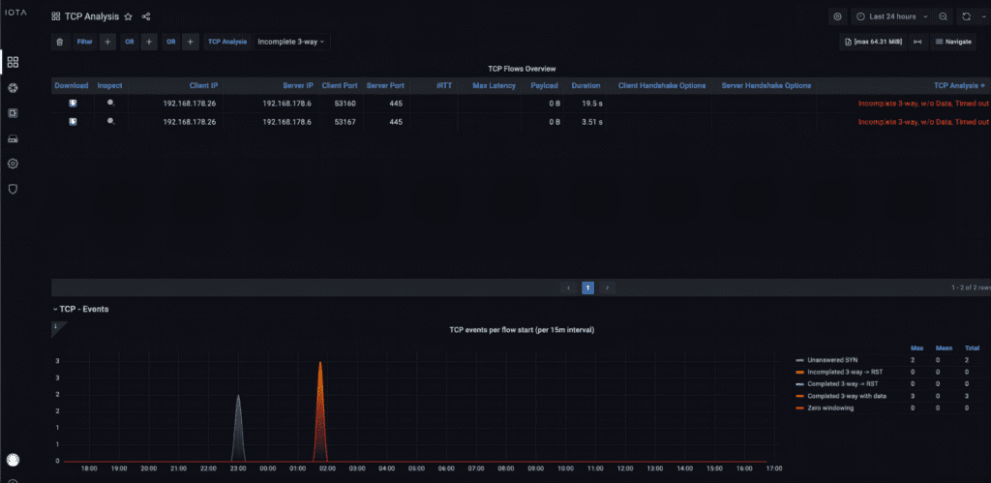
Task: Sort table by Client IP column
Action: pos(203,85)
